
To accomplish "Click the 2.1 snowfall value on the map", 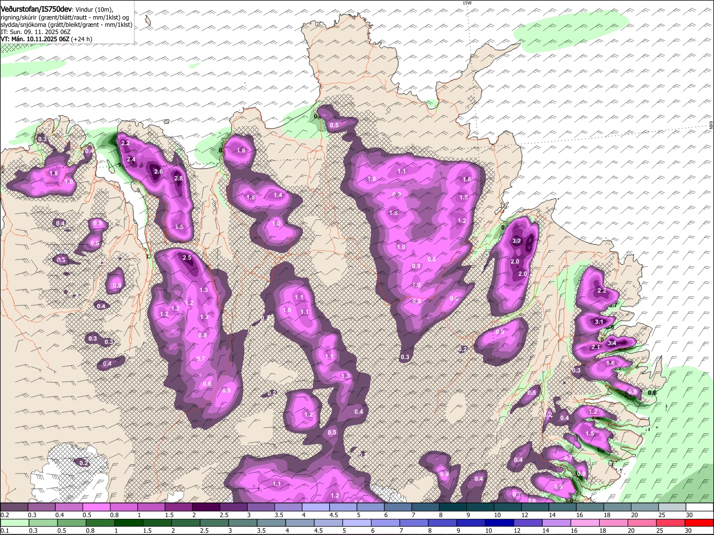I will (x=595, y=347).
